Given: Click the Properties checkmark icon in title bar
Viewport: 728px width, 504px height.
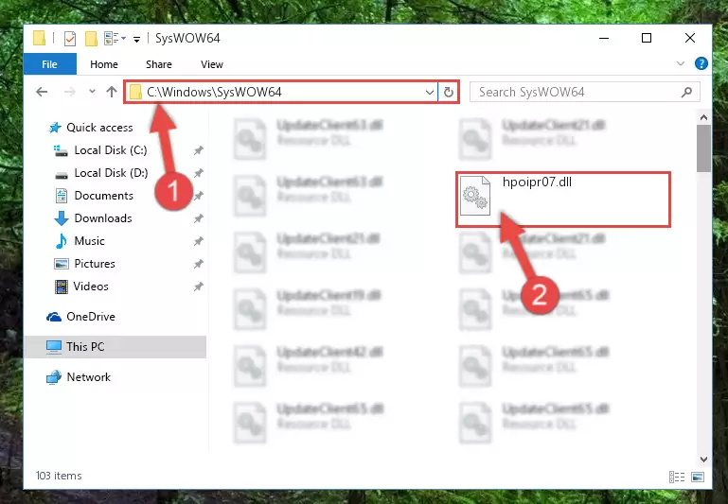Looking at the screenshot, I should tap(70, 38).
